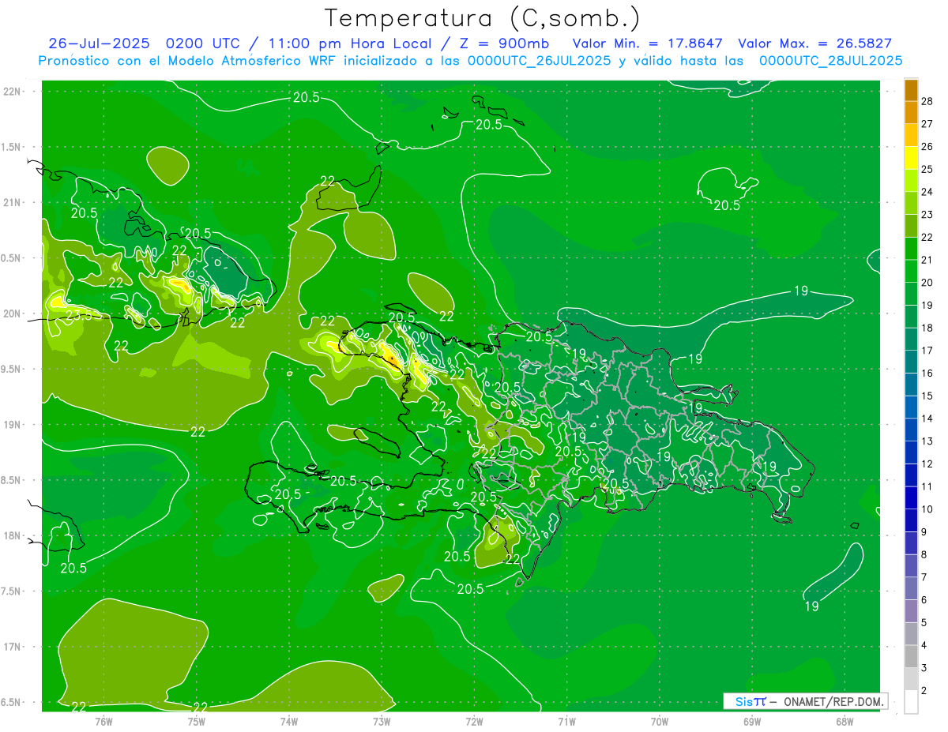Click the '25' value on the color scale
948x732 pixels.
pos(927,169)
